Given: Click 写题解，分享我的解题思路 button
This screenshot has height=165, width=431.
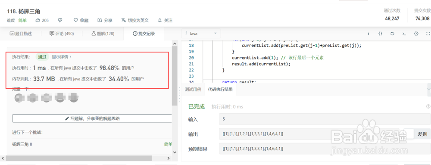Looking at the screenshot, I should pos(92,118).
